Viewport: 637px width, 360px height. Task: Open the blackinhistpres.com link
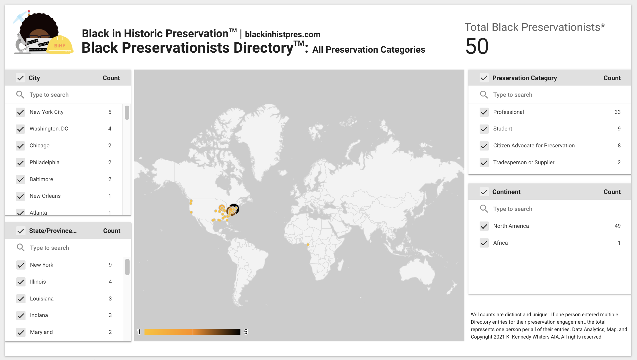[x=282, y=34]
